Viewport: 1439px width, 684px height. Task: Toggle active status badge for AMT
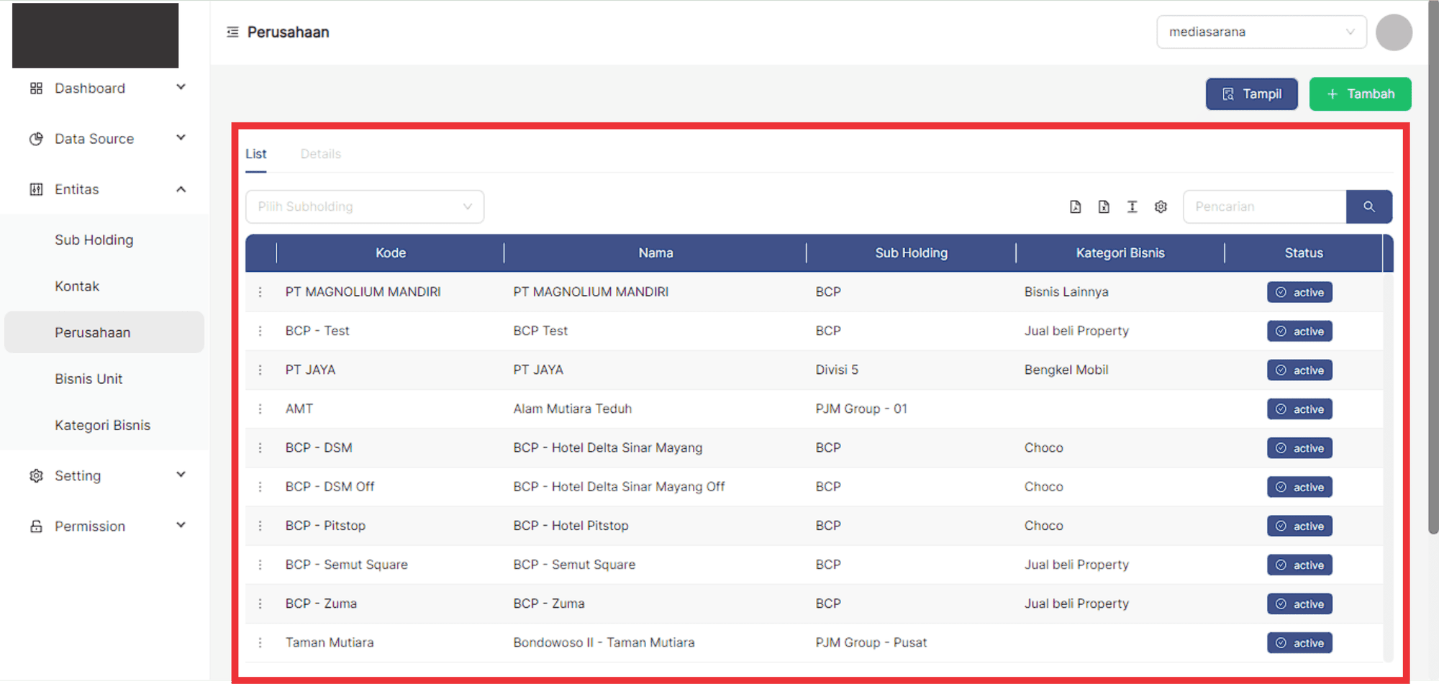pos(1299,409)
